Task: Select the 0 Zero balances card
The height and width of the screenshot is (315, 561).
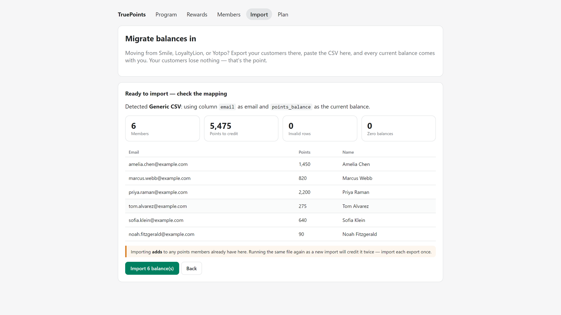Action: (399, 128)
